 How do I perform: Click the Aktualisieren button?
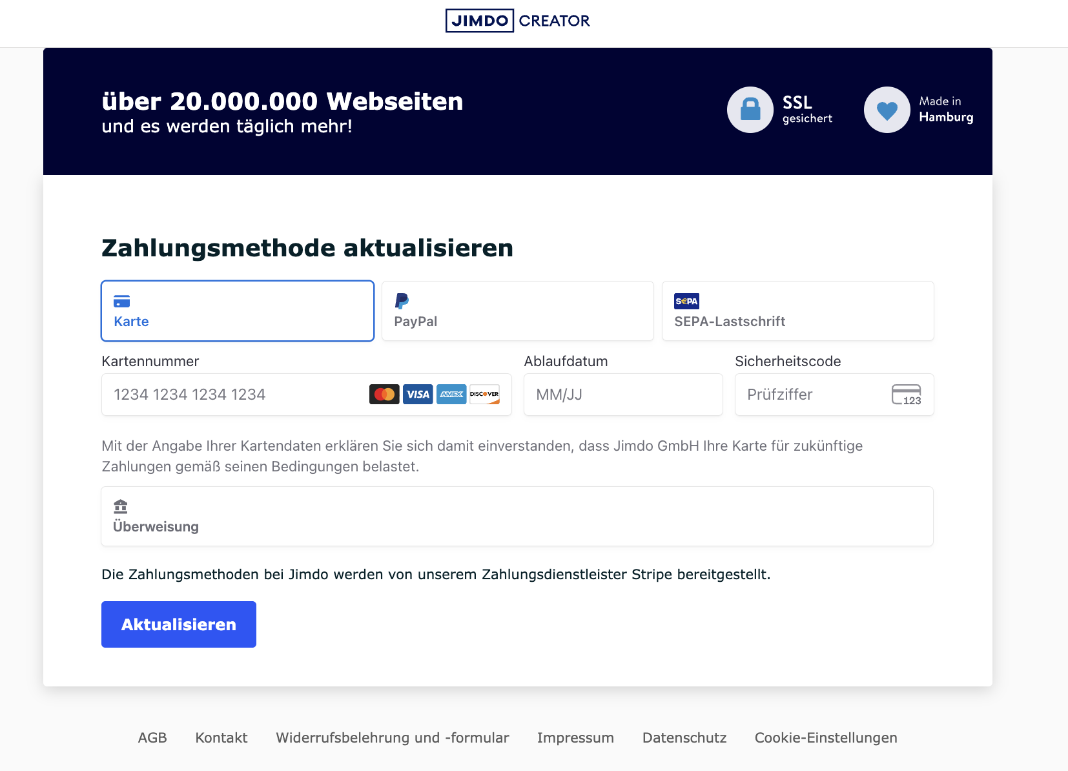(x=179, y=624)
